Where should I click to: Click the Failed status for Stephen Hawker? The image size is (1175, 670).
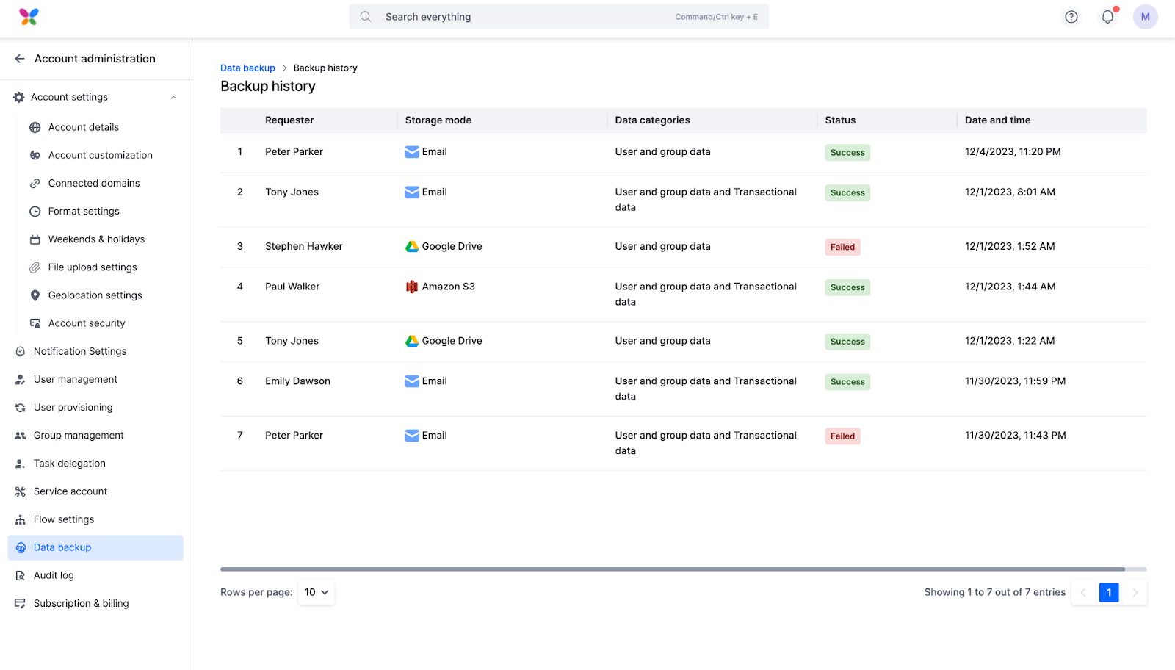click(x=842, y=247)
